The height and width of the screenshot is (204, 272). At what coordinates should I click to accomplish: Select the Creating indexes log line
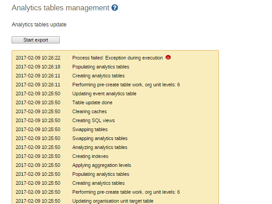point(90,156)
